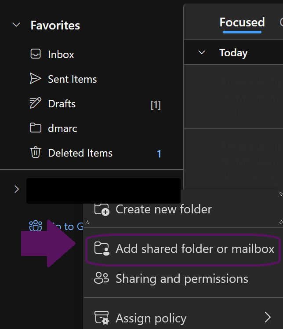Viewport: 283px width, 329px height.
Task: Collapse the Favorites section chevron
Action: click(x=16, y=25)
